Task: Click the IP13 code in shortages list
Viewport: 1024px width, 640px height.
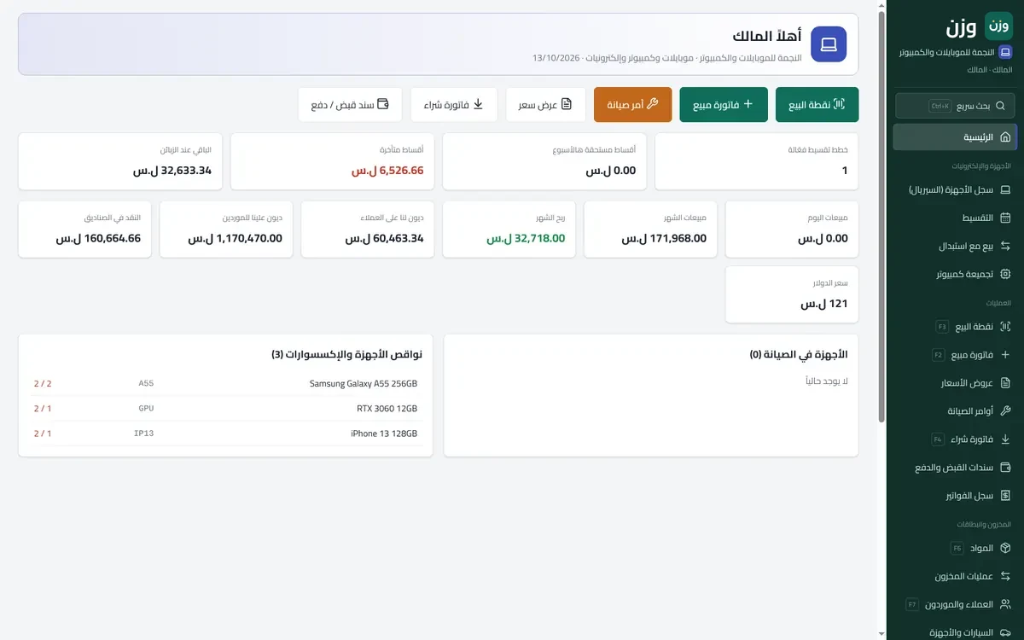Action: tap(144, 433)
